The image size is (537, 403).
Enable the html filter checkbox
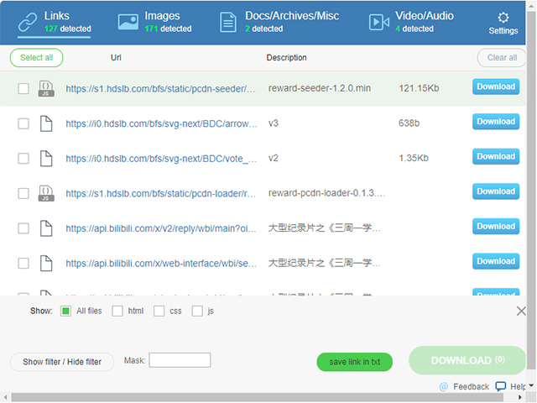[x=117, y=311]
